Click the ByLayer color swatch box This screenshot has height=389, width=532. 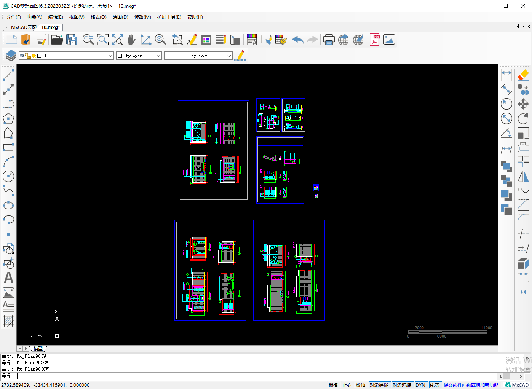click(x=120, y=56)
